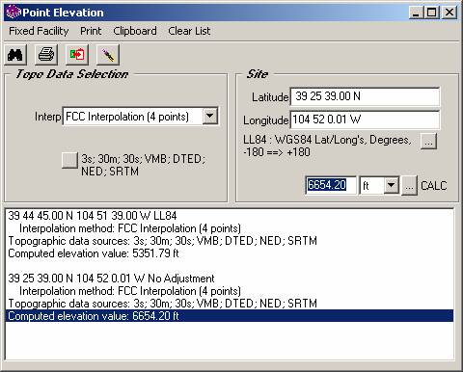
Task: Maximize the Point Elevation window
Action: [431, 13]
